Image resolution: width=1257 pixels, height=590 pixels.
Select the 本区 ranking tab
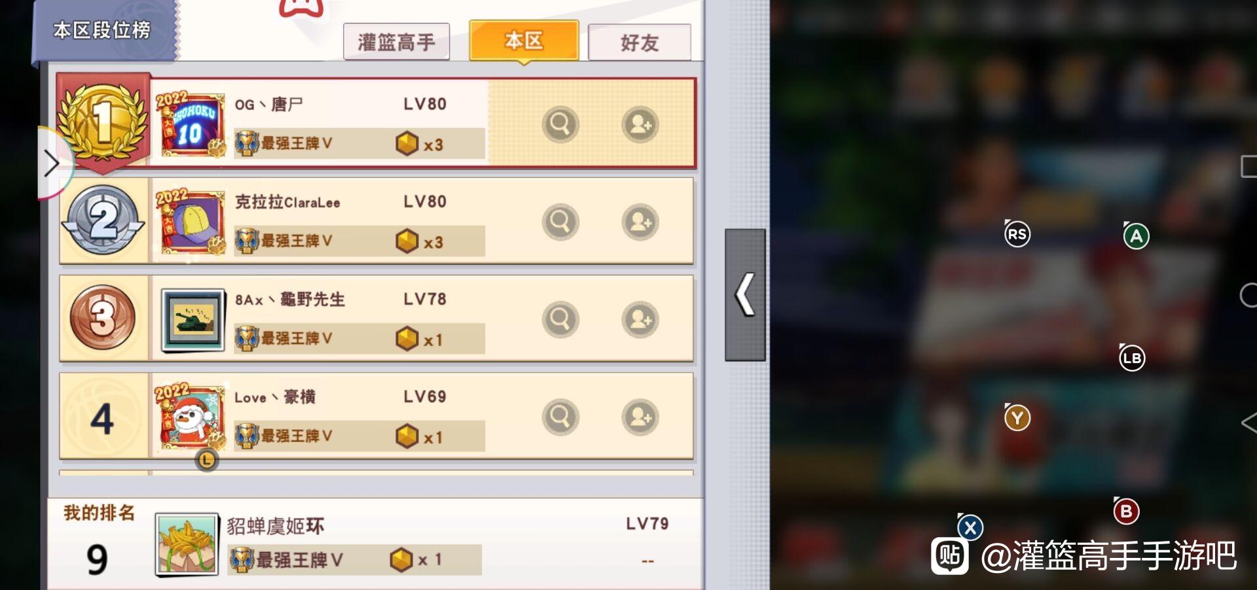[x=524, y=41]
